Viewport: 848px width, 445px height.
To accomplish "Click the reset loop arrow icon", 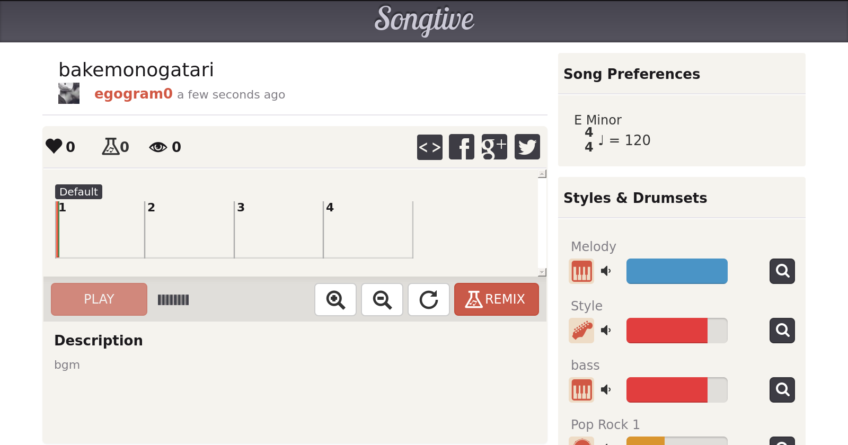I will point(429,300).
